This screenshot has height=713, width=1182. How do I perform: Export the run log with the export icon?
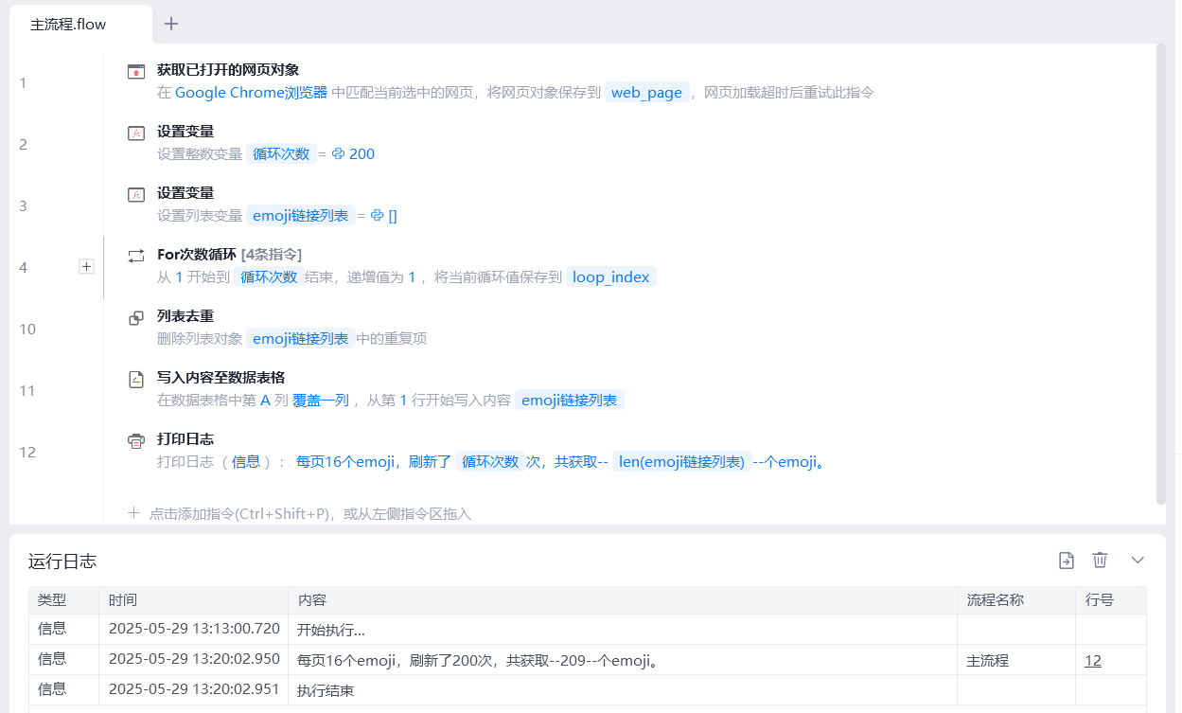coord(1066,561)
